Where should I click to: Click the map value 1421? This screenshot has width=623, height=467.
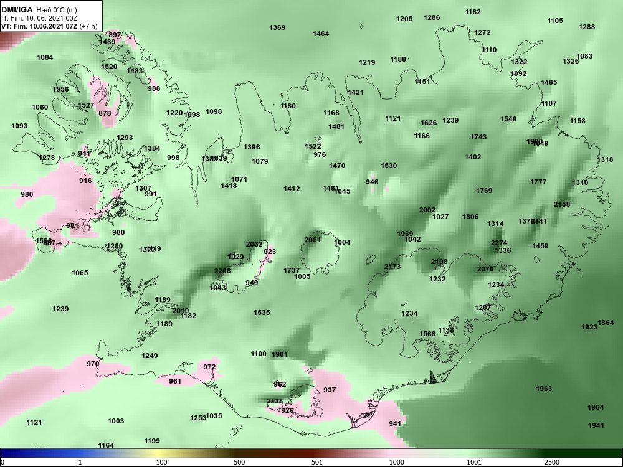(356, 92)
